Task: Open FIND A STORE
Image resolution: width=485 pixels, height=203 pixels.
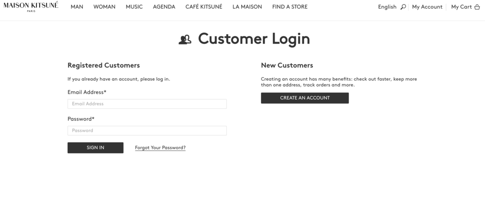Action: (x=290, y=7)
